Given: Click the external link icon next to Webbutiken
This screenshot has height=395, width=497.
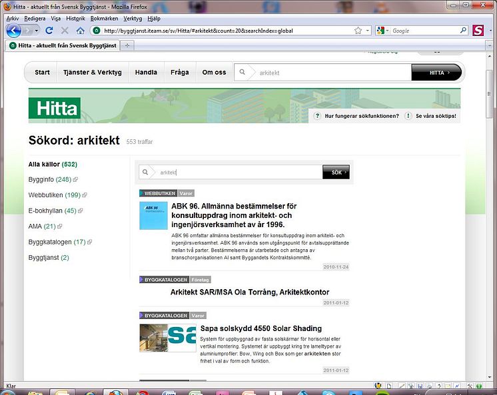Looking at the screenshot, I should point(85,195).
